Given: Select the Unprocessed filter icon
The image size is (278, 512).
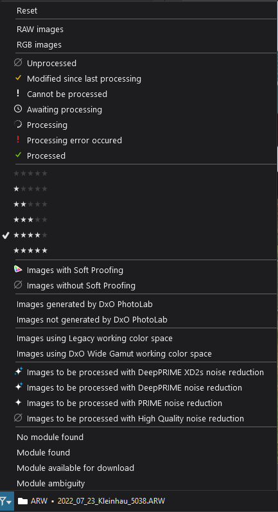Looking at the screenshot, I should tap(18, 63).
